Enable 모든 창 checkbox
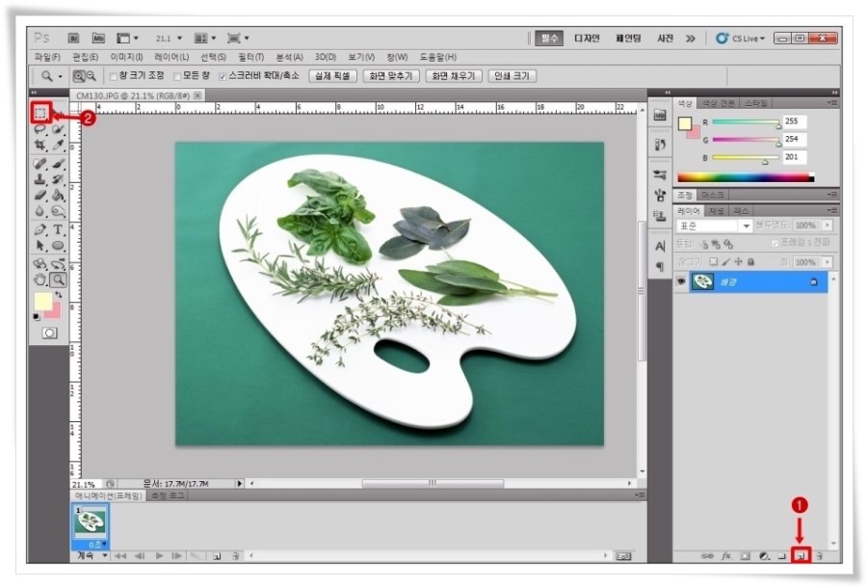The width and height of the screenshot is (867, 588). coord(177,76)
